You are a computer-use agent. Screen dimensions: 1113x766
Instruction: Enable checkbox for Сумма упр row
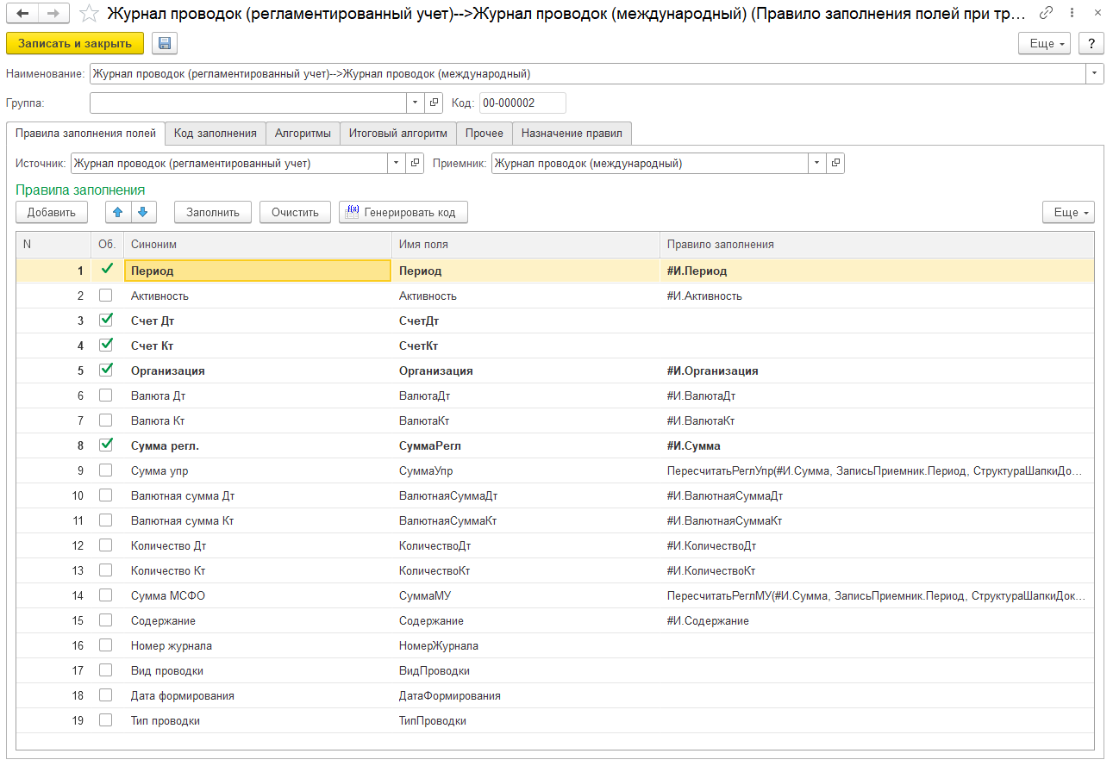coord(106,470)
